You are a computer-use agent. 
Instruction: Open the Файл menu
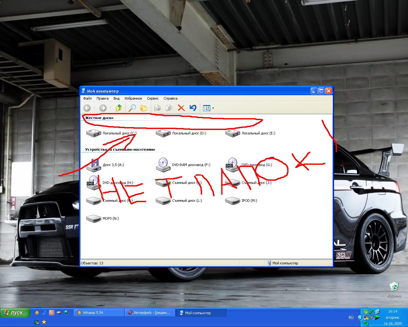(87, 98)
